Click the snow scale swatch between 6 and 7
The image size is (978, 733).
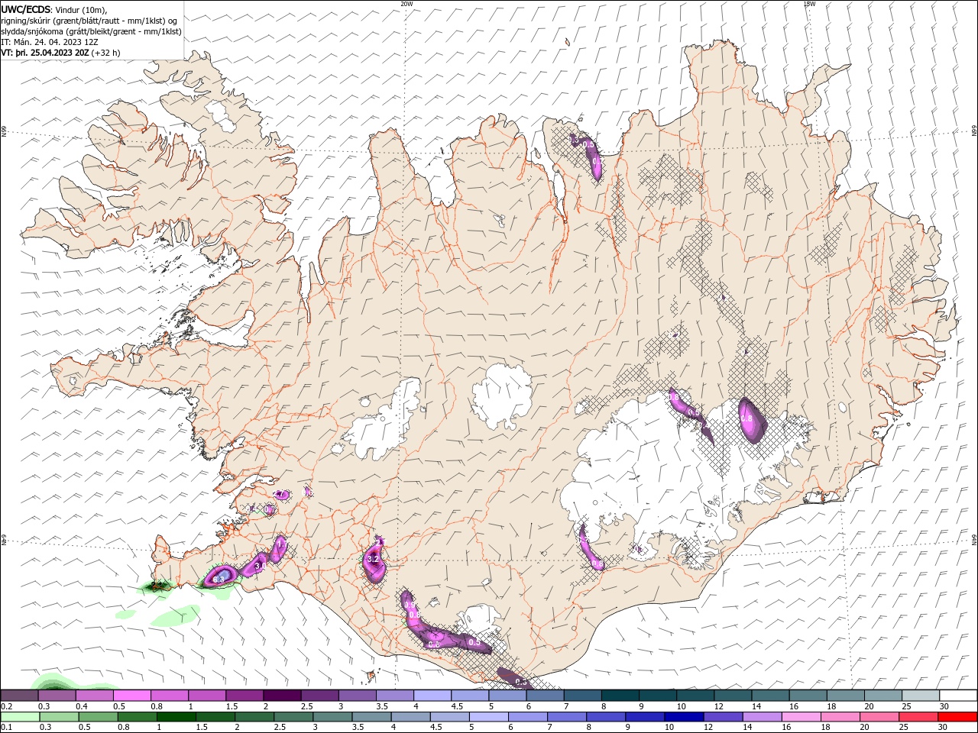tap(545, 695)
